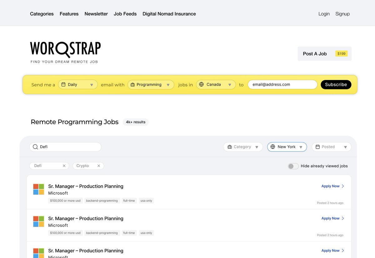375x258 pixels.
Task: Click the Login link
Action: tap(324, 14)
